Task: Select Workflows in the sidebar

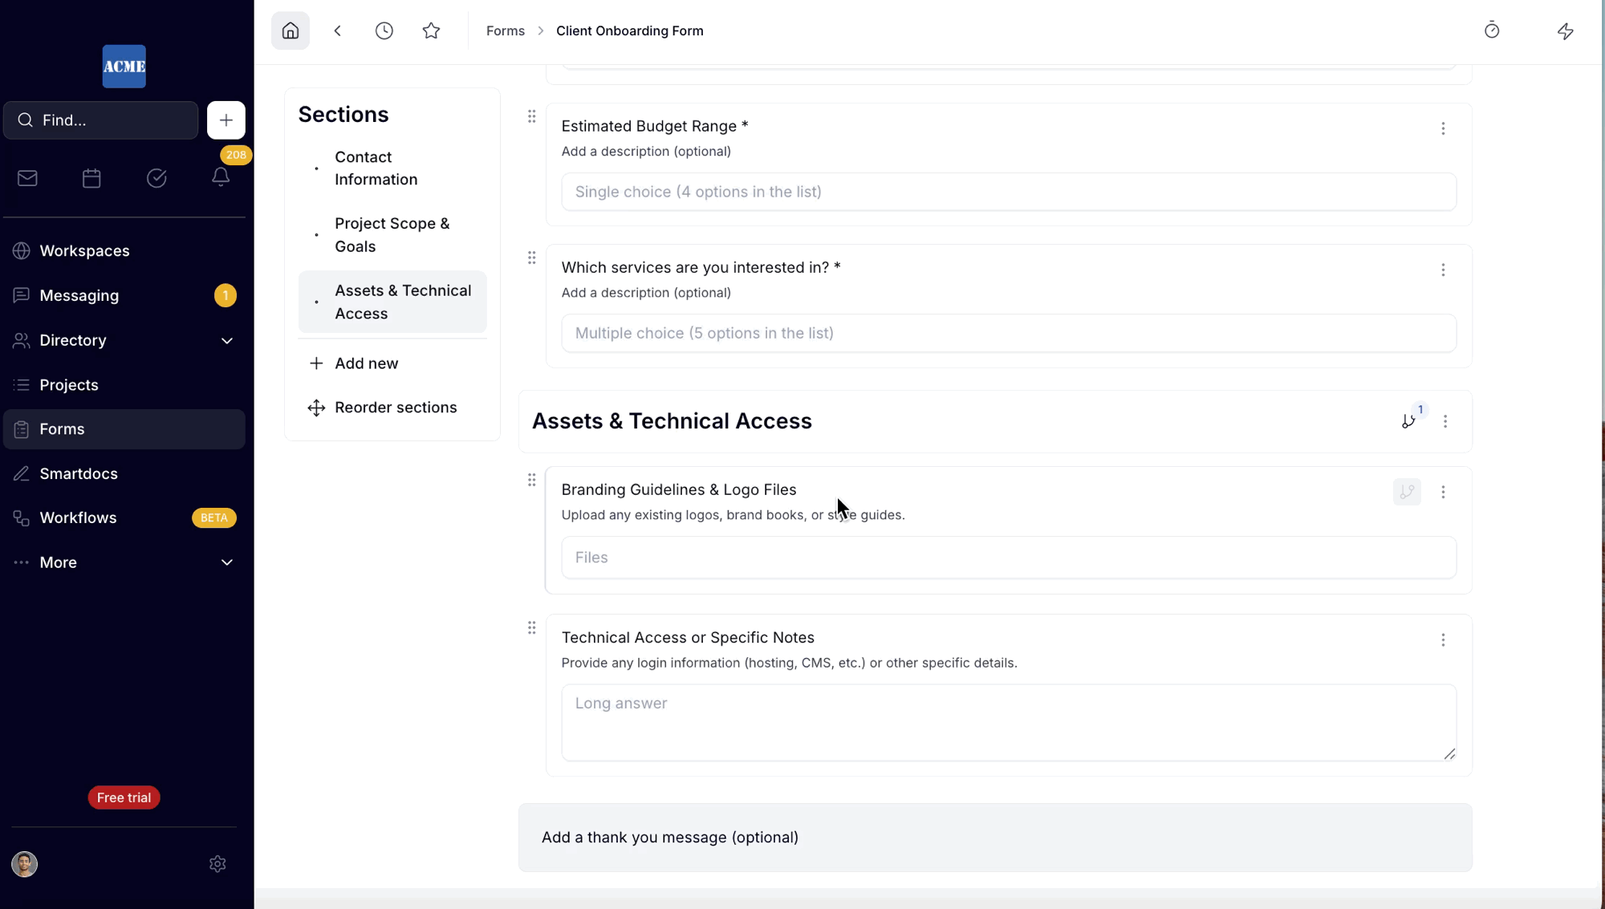Action: 78,518
